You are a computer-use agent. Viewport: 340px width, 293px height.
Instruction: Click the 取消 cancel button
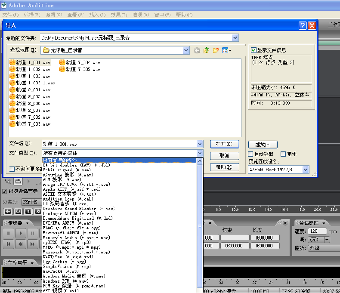click(x=224, y=156)
